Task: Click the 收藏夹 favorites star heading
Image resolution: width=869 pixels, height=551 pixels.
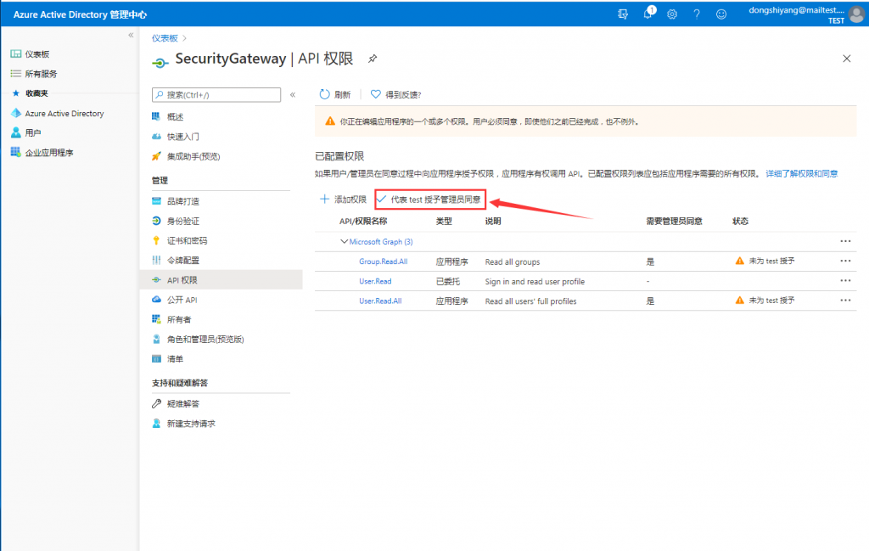Action: click(31, 93)
